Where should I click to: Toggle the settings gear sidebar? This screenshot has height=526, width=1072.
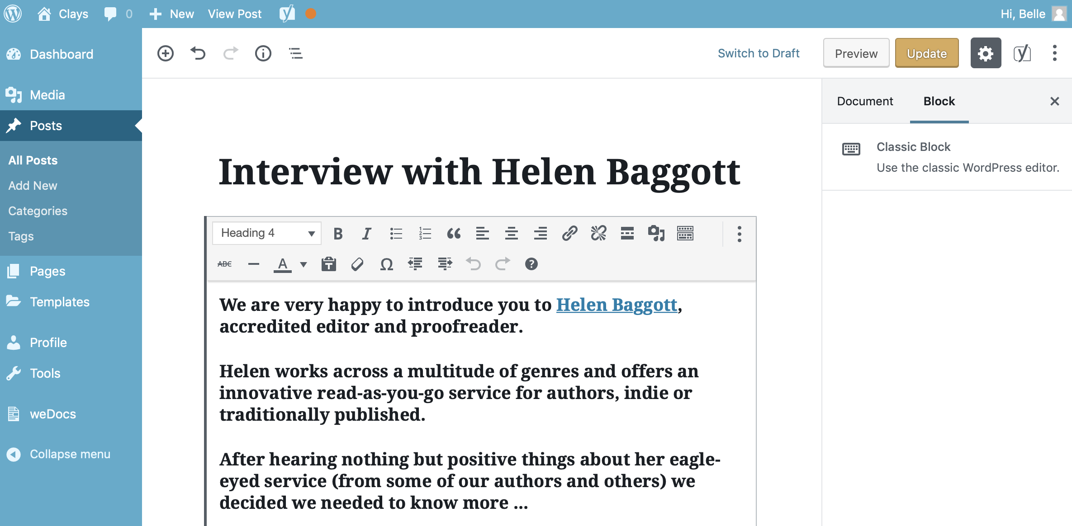[x=986, y=53]
